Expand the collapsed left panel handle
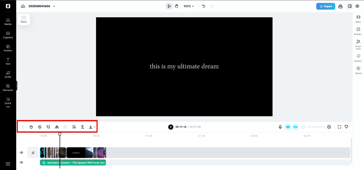This screenshot has width=364, height=170. (16, 86)
